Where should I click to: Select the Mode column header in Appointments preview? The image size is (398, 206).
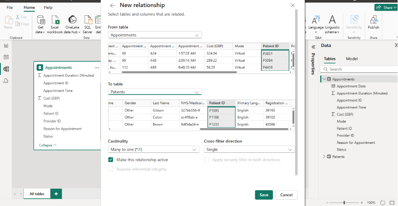pyautogui.click(x=247, y=46)
